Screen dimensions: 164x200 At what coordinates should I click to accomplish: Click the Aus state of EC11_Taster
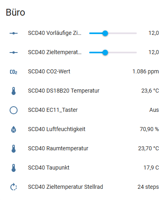(x=154, y=110)
